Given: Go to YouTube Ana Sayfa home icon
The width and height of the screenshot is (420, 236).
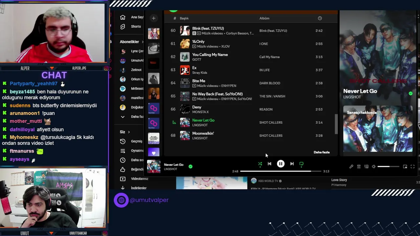Looking at the screenshot, I should 123,17.
